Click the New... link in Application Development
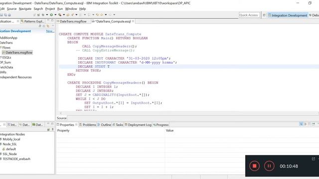Screen dimensions: 319x179 (50, 31)
